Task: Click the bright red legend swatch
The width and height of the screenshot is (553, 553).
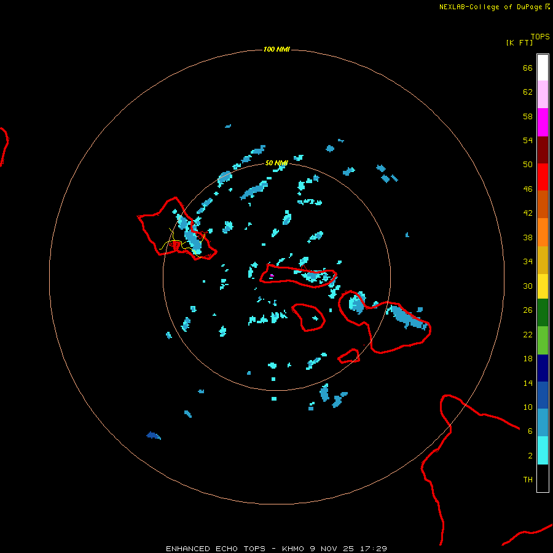Action: [x=543, y=177]
